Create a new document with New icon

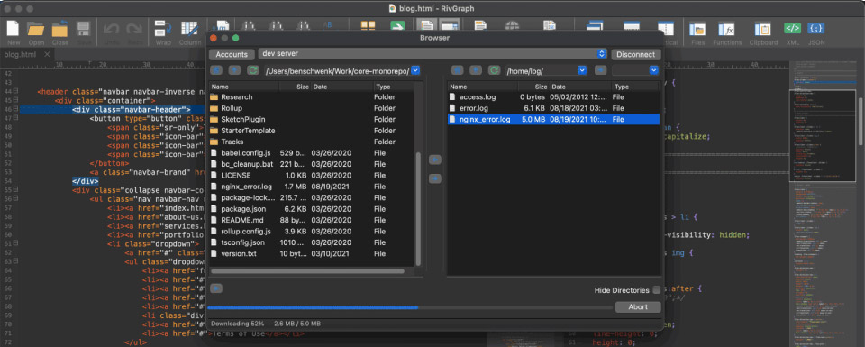pyautogui.click(x=13, y=29)
